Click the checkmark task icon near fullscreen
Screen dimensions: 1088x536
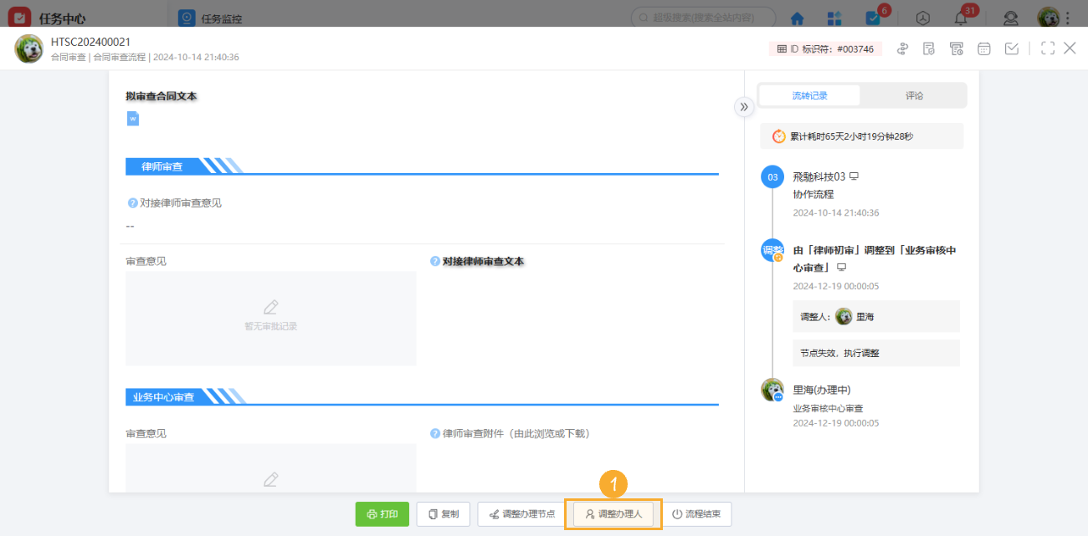[1012, 48]
